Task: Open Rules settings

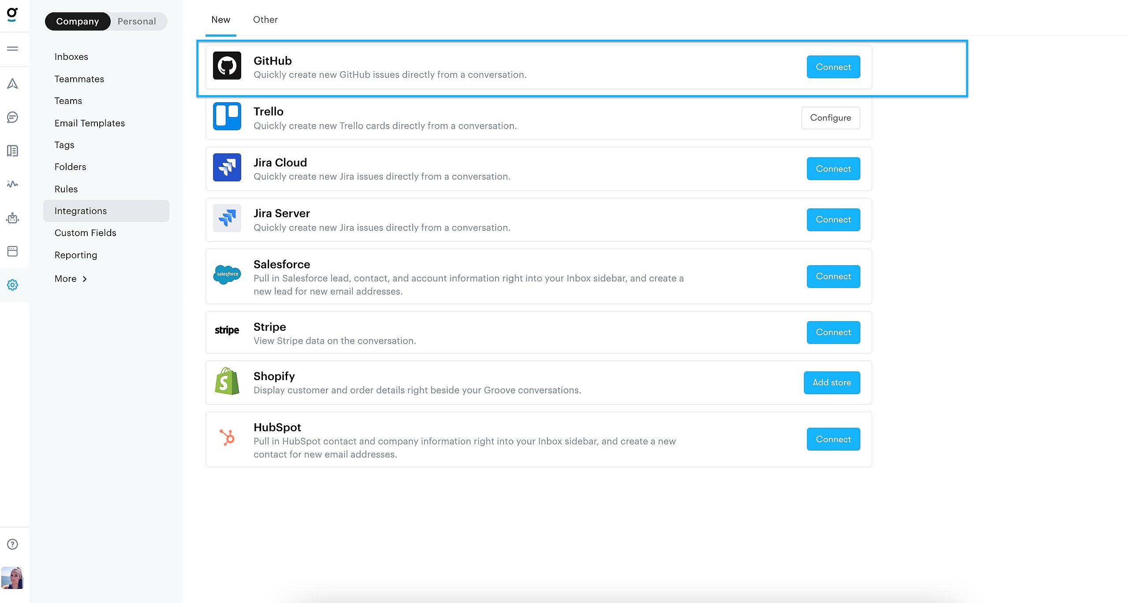Action: point(66,189)
